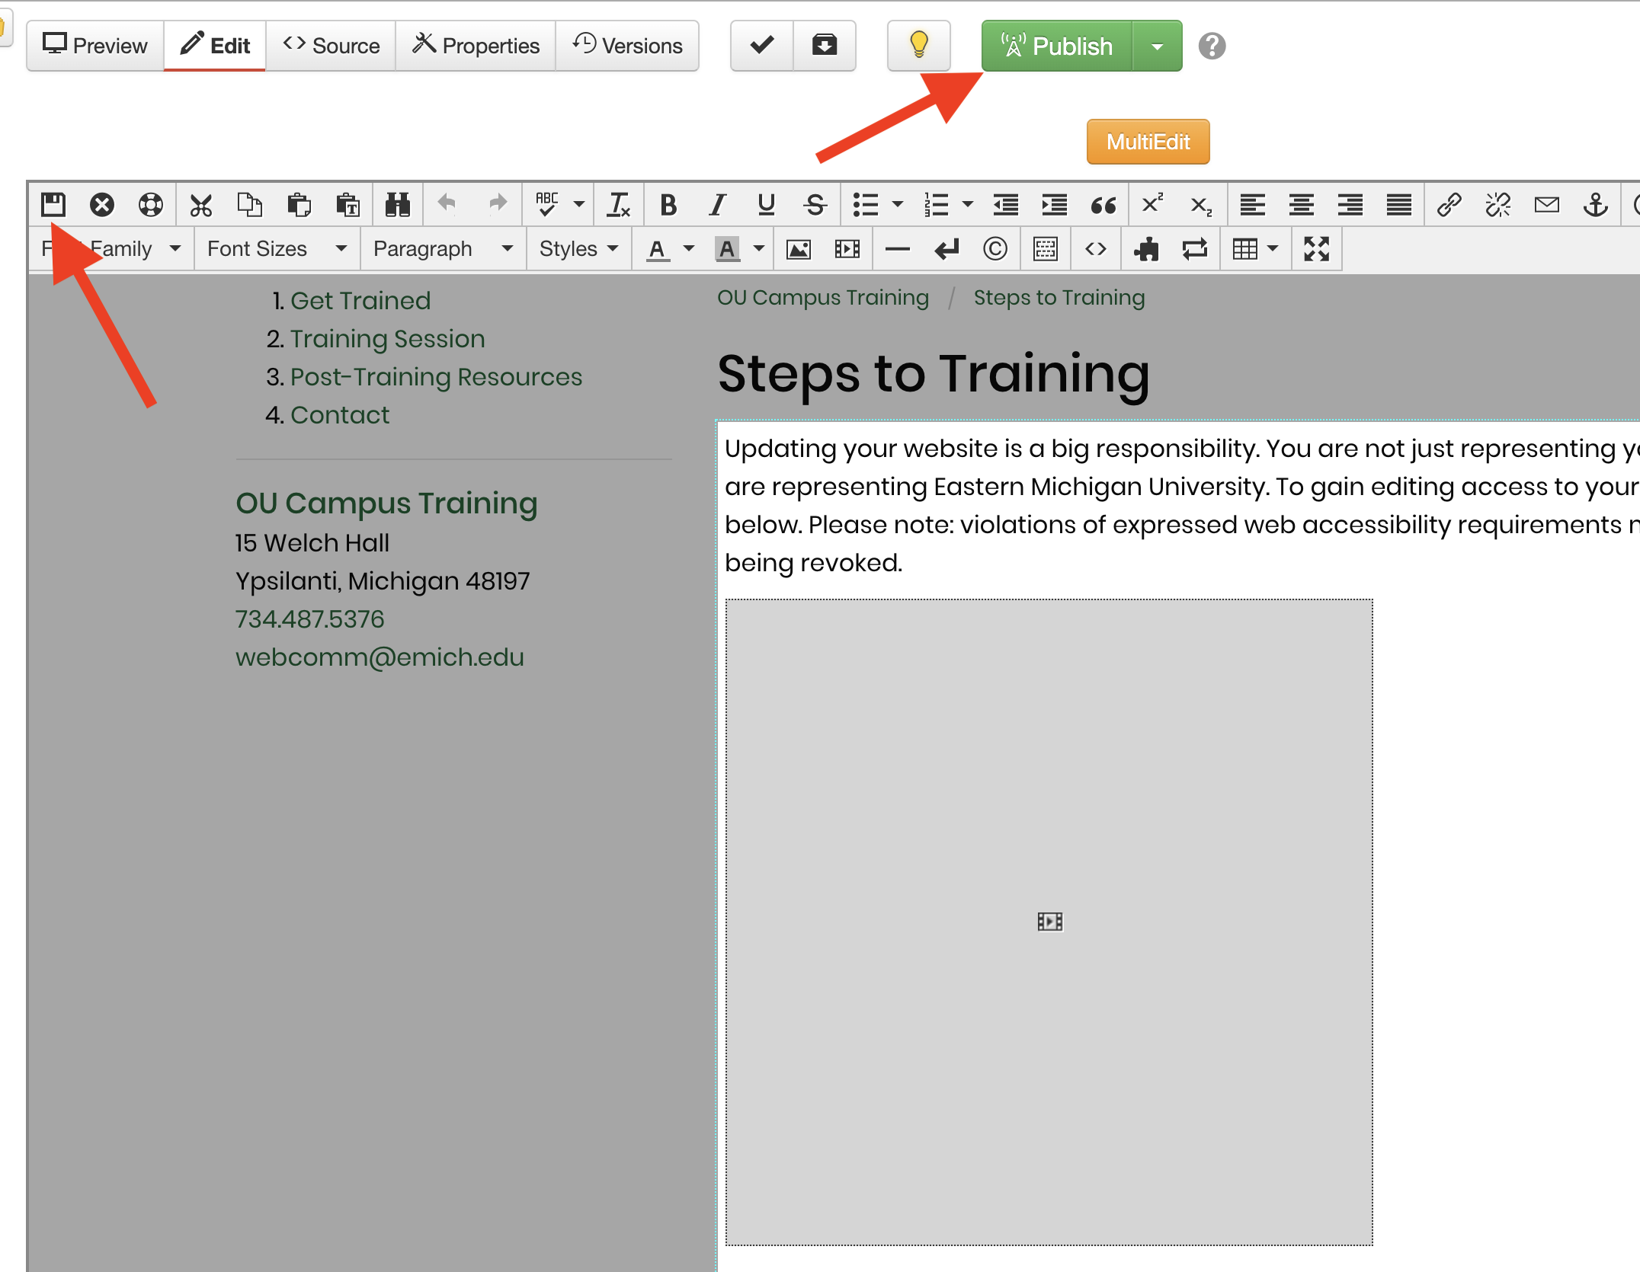Click the Increase indent icon
The height and width of the screenshot is (1272, 1640).
click(x=1055, y=204)
